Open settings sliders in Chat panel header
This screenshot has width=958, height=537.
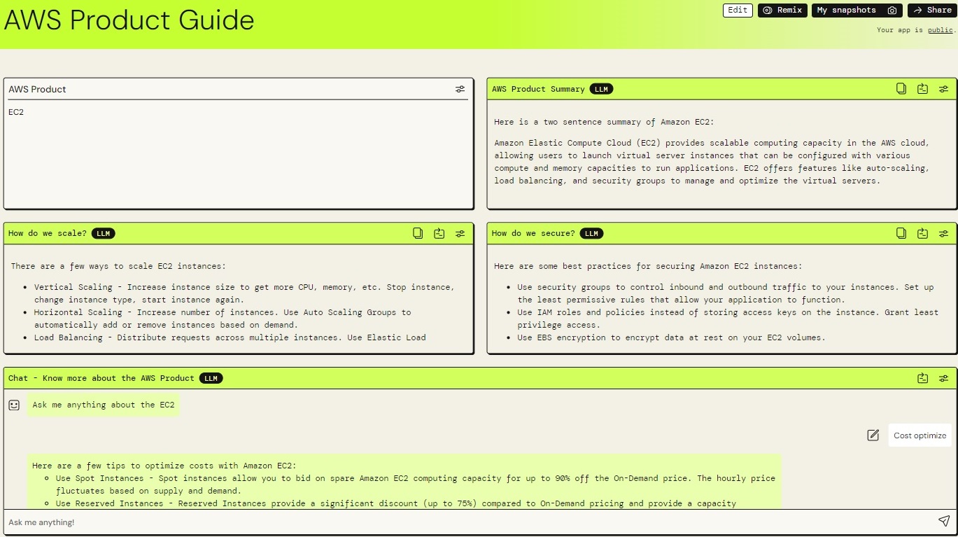(x=943, y=379)
